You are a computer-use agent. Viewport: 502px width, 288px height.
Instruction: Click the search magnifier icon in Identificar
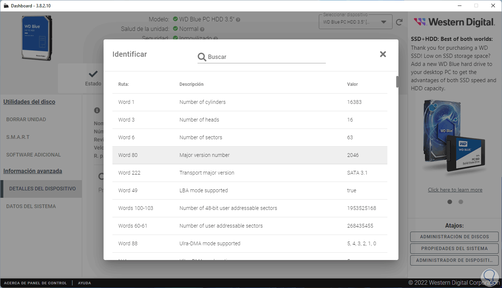click(x=202, y=57)
